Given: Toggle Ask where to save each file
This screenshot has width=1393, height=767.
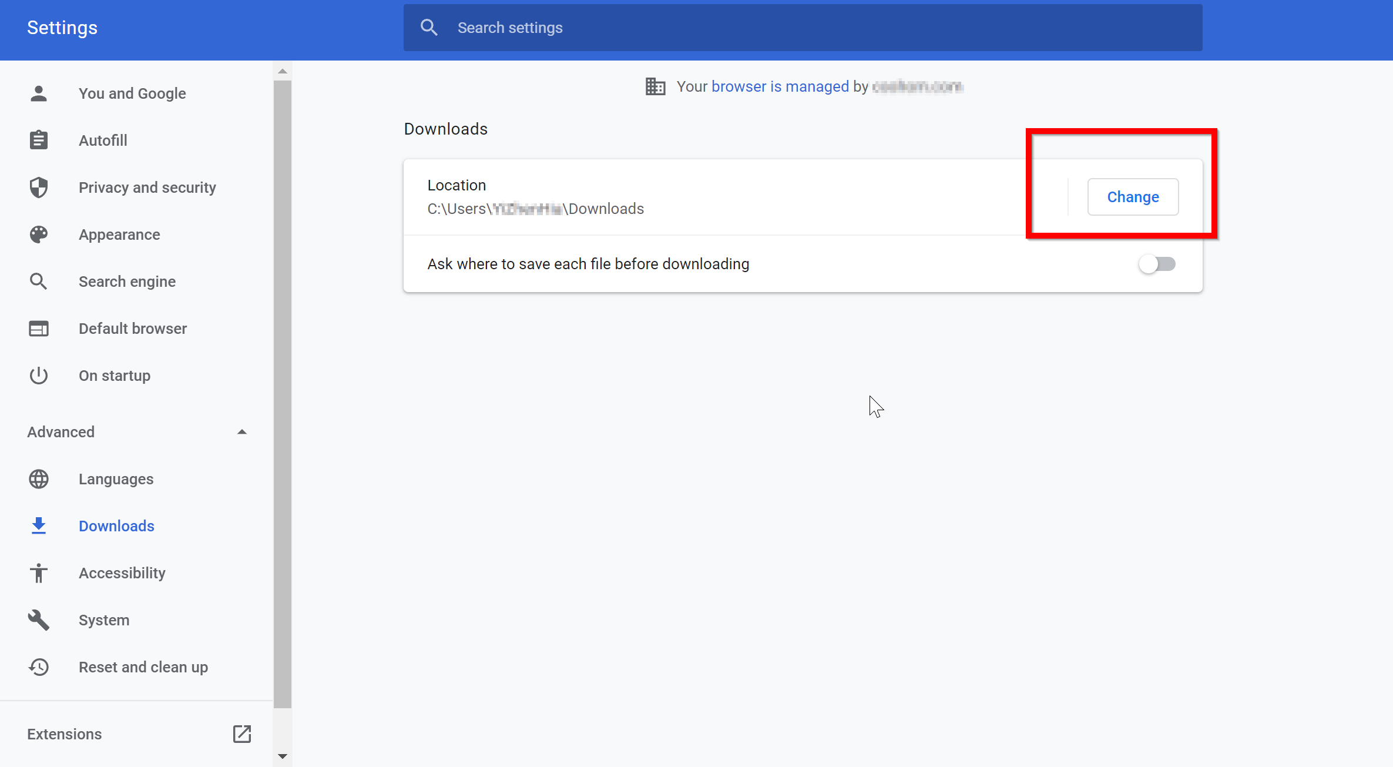Looking at the screenshot, I should tap(1157, 264).
